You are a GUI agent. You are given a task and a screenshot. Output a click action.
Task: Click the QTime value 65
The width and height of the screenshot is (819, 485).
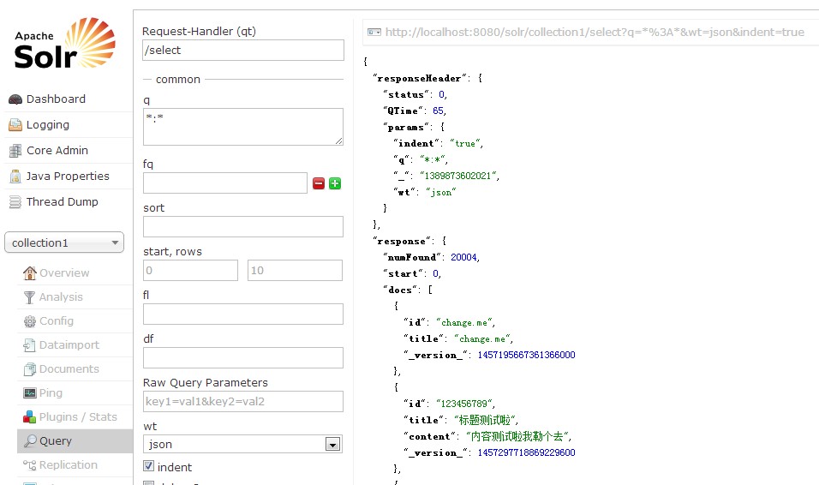coord(439,111)
